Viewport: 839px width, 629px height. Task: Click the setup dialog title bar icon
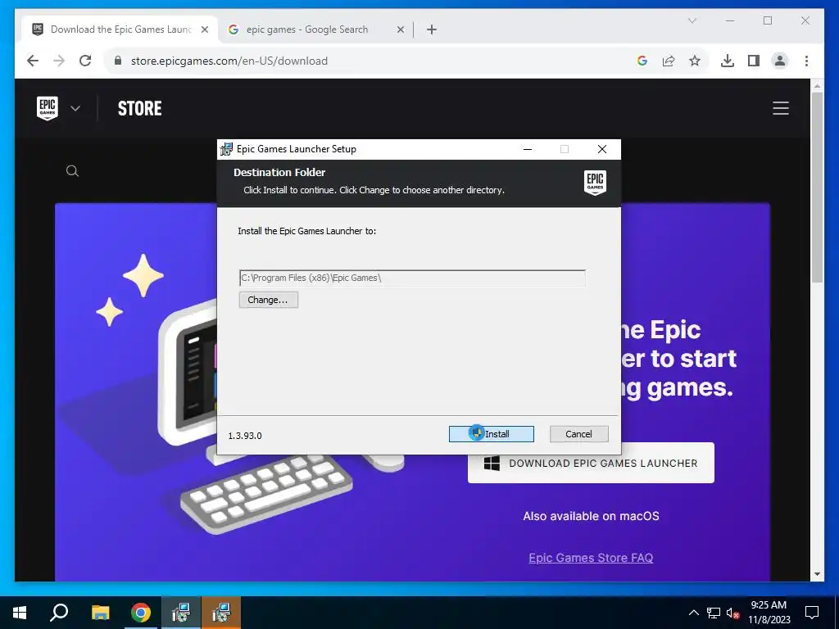[x=226, y=149]
